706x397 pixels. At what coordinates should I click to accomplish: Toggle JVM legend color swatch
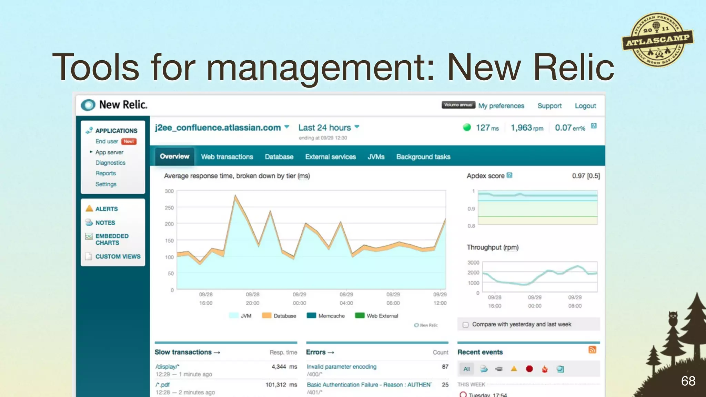tap(234, 315)
